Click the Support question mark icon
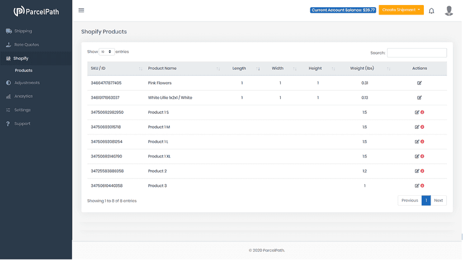 click(x=8, y=124)
